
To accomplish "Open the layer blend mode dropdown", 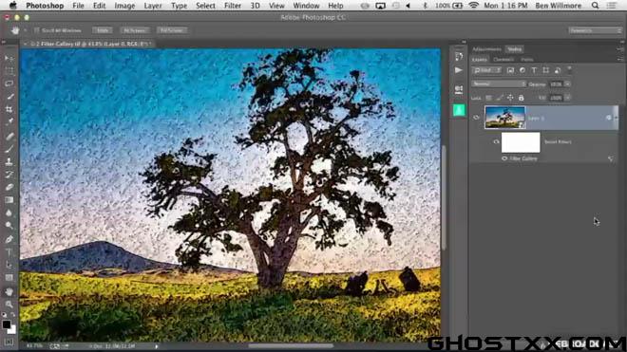I will (x=498, y=83).
